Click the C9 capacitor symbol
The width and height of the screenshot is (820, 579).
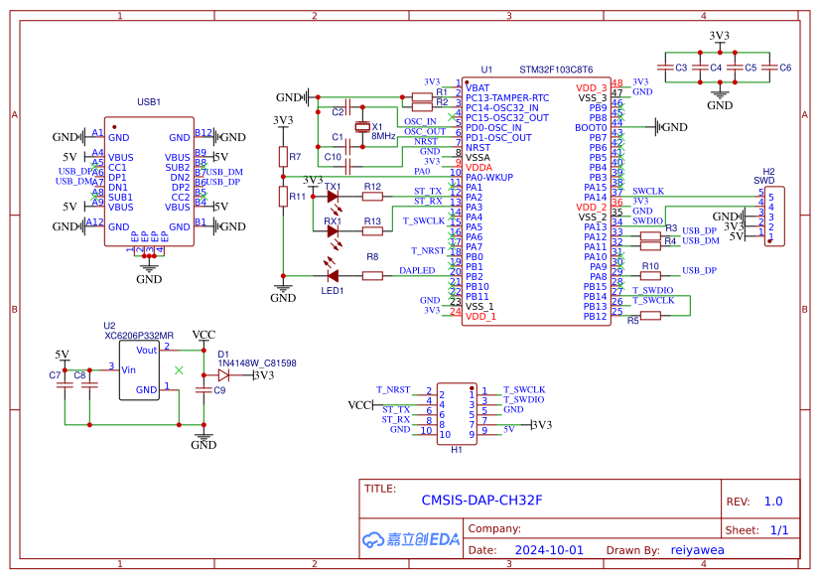point(204,389)
